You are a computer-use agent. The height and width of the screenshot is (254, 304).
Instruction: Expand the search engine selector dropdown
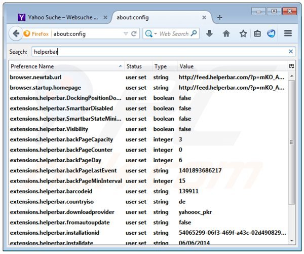point(154,34)
